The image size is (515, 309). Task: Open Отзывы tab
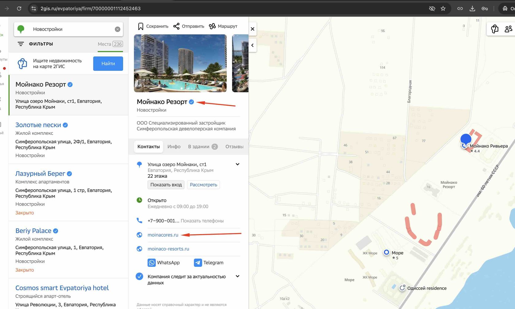click(234, 147)
